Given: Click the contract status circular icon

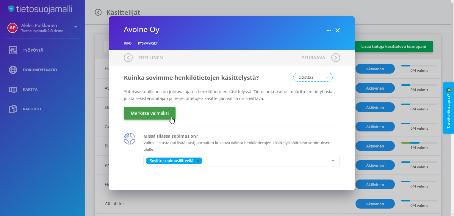Looking at the screenshot, I should point(130,139).
